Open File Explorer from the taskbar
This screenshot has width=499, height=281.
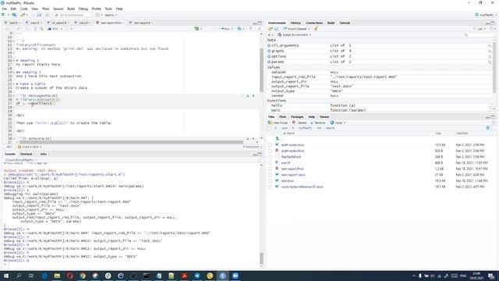click(57, 276)
